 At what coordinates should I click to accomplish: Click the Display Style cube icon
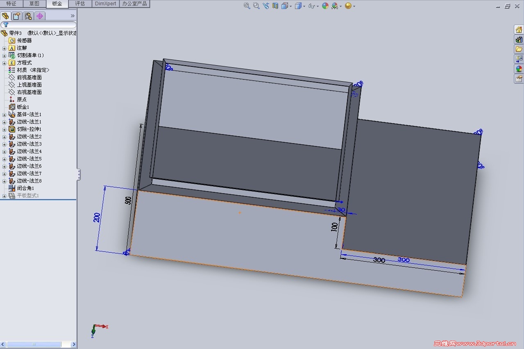[298, 6]
